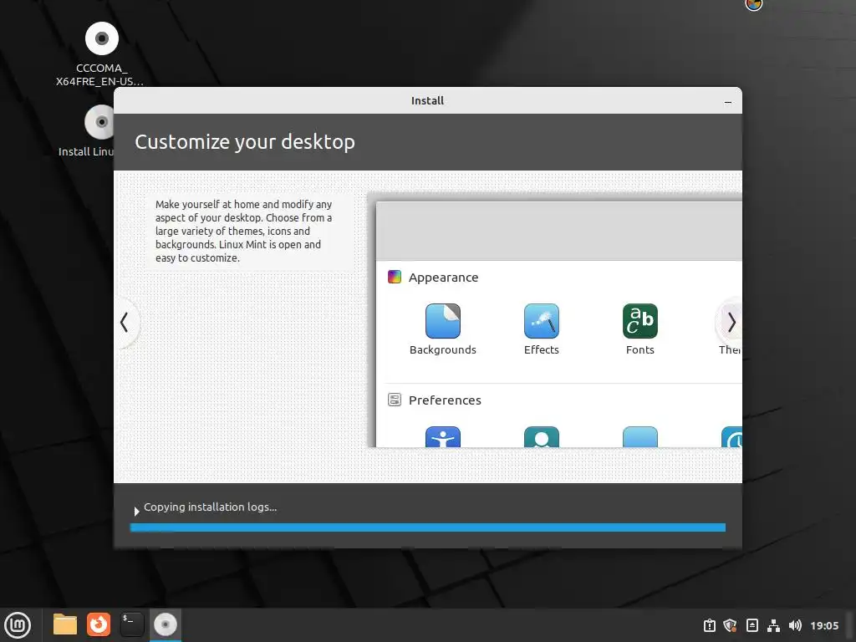Click the Preferences section icon
Viewport: 856px width, 642px height.
[x=395, y=400]
